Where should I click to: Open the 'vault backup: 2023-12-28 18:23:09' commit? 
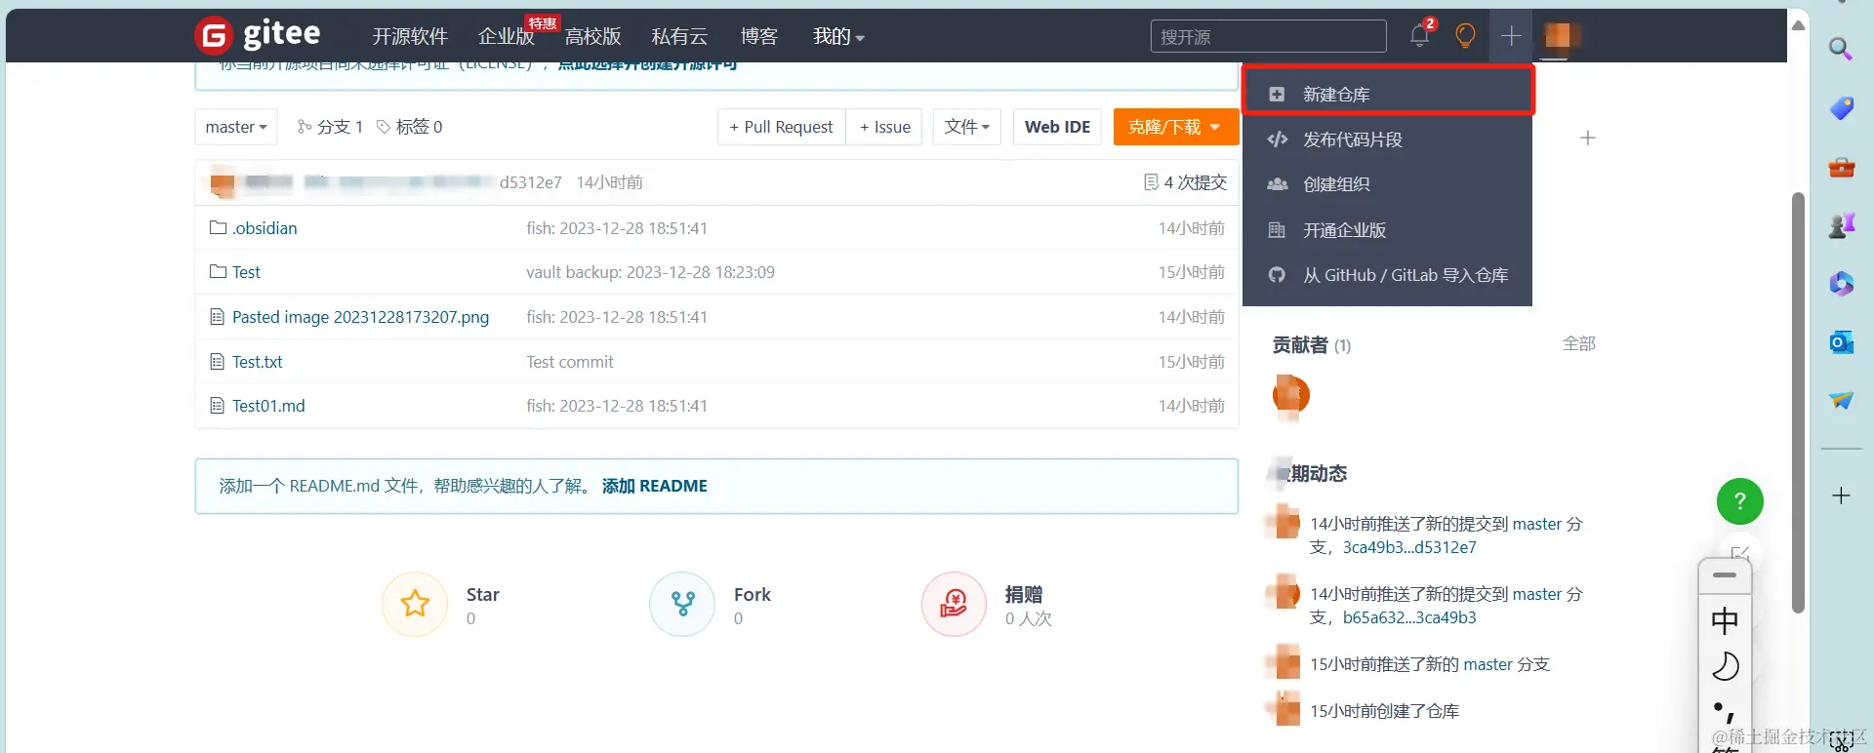coord(650,272)
